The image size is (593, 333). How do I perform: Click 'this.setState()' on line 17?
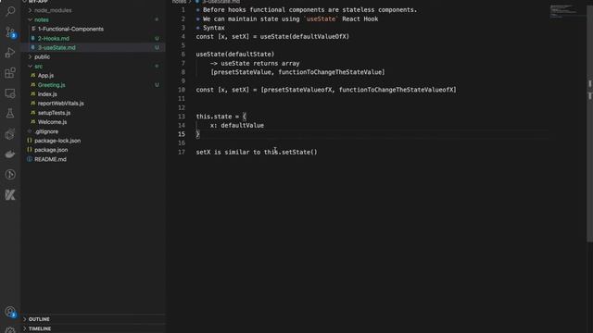click(x=291, y=152)
